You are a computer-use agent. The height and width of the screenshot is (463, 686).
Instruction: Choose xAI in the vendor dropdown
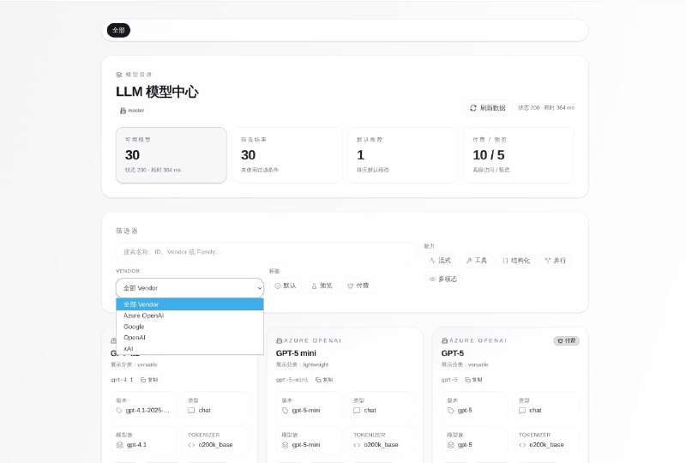coord(129,349)
